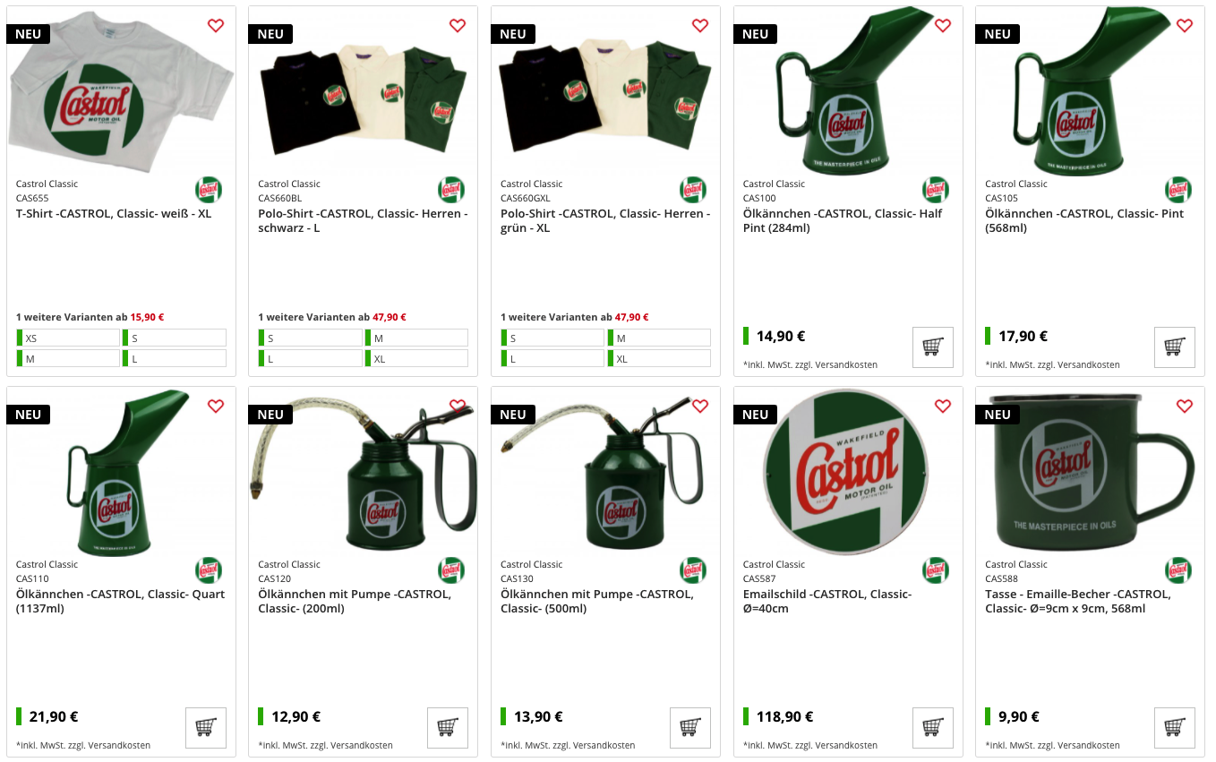This screenshot has height=762, width=1216.
Task: Select size M for schwarz Polo-Shirt
Action: (416, 338)
